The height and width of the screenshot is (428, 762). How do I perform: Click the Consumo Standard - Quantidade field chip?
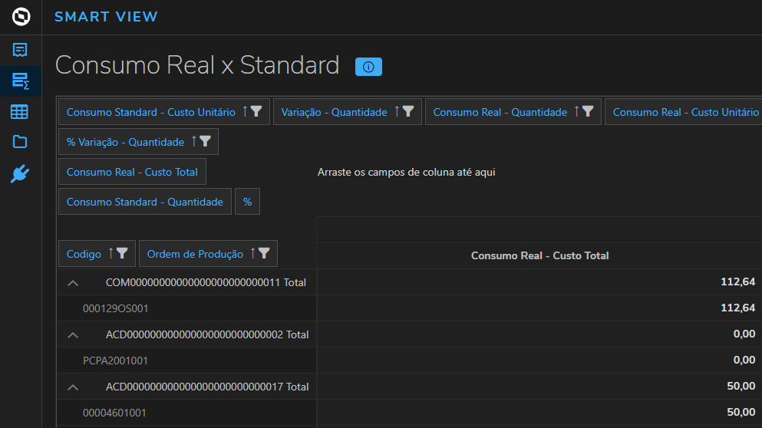click(x=144, y=202)
